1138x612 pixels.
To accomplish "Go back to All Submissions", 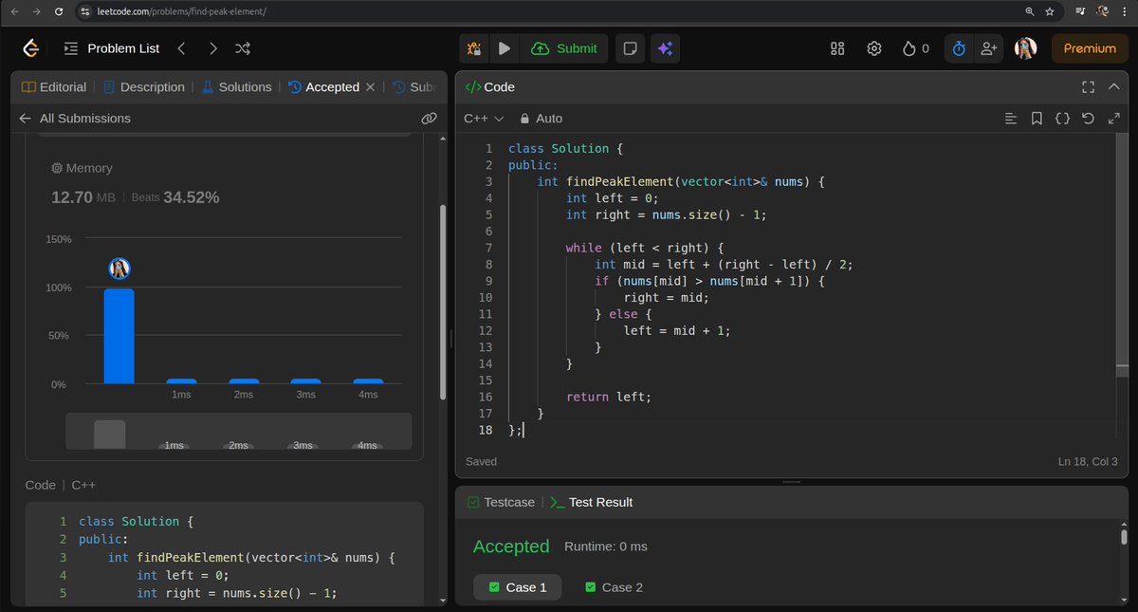I will click(x=75, y=119).
